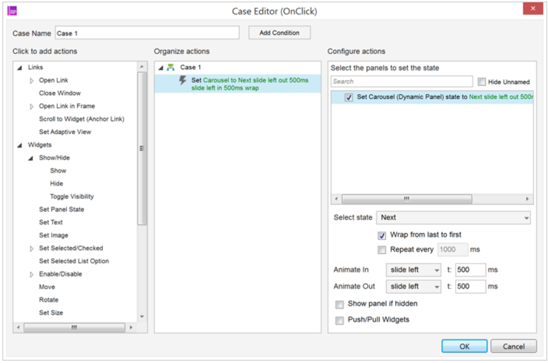The height and width of the screenshot is (363, 548).
Task: Select the Set Carousel to Next action
Action: tap(237, 84)
